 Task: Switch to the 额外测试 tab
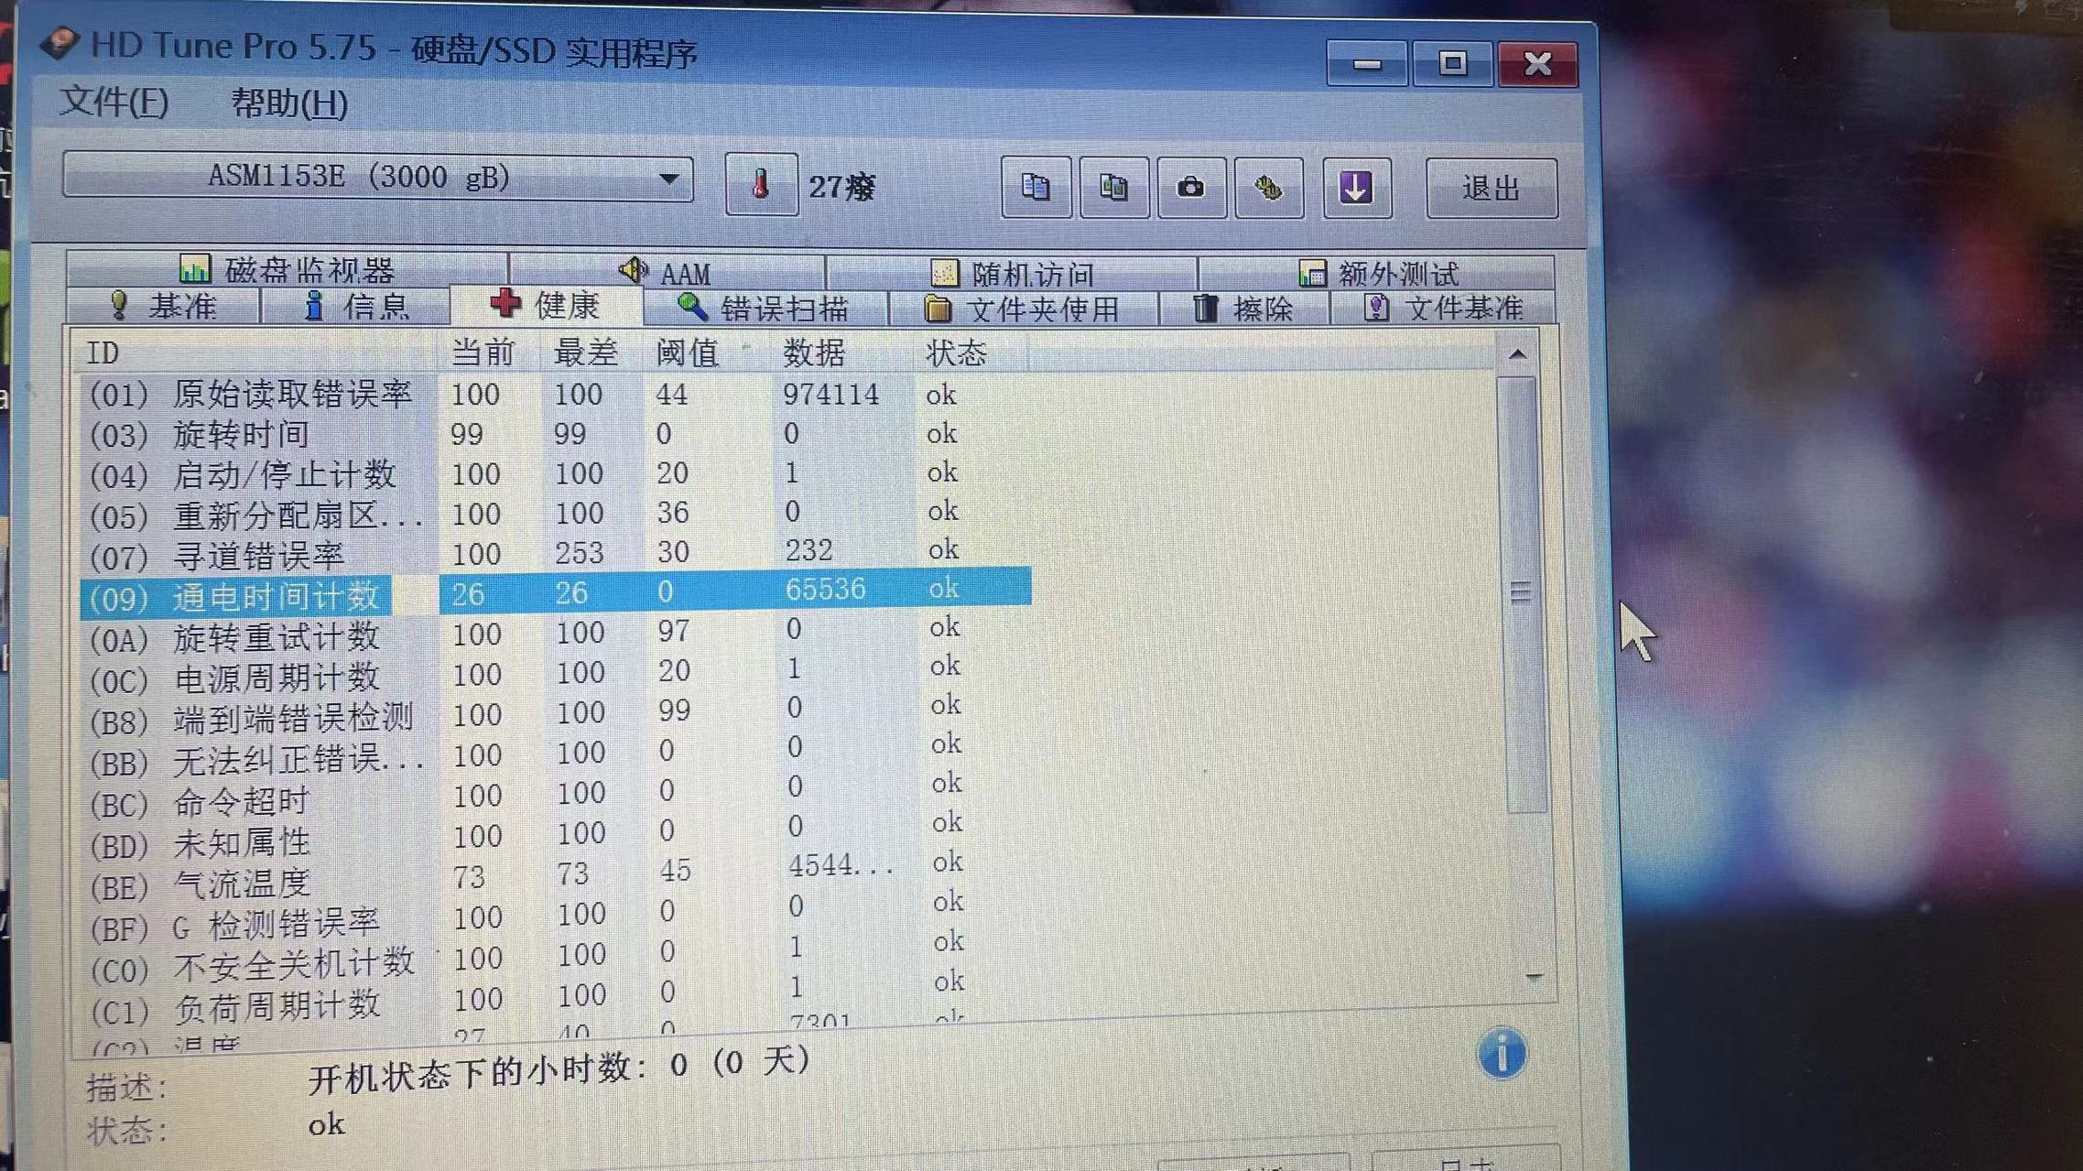tap(1377, 273)
